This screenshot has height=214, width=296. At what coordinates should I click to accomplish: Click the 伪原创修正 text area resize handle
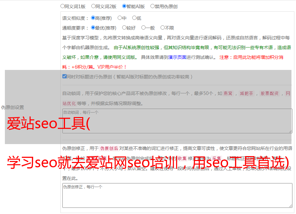pyautogui.click(x=290, y=206)
